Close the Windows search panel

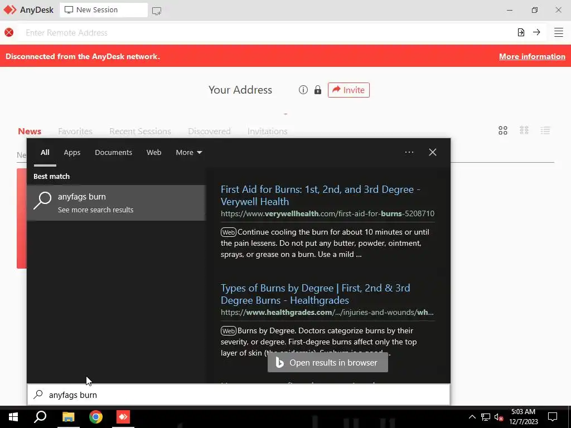coord(432,152)
